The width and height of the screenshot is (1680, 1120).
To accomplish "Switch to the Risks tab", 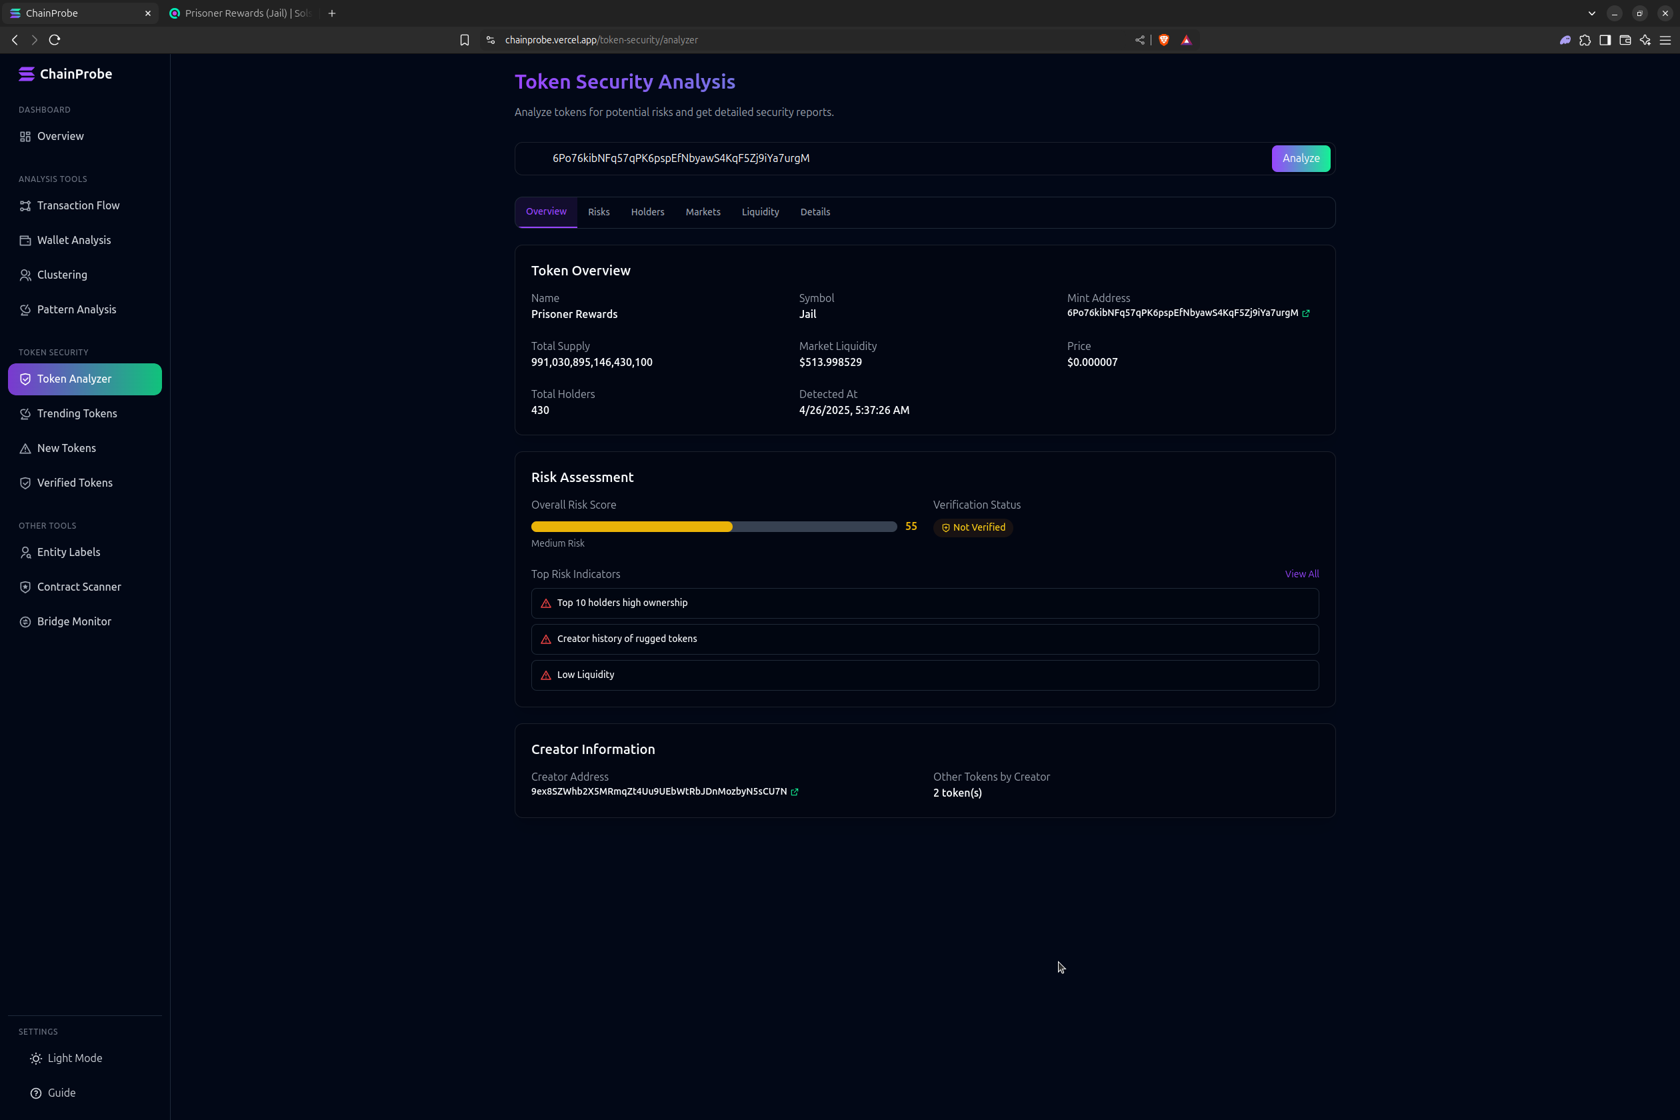I will [599, 212].
